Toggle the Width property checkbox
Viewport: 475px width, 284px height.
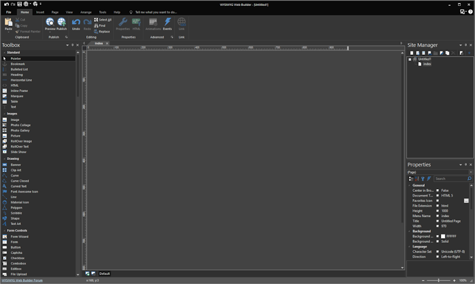[437, 226]
